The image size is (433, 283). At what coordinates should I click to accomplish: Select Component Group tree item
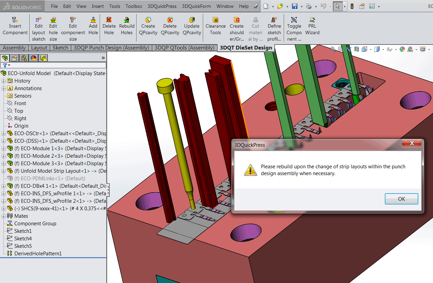35,224
